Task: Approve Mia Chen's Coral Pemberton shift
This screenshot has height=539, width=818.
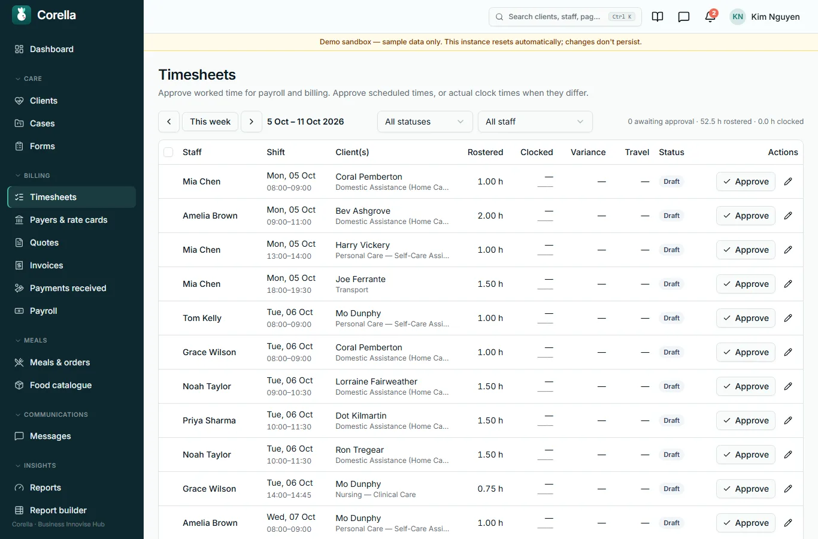Action: [746, 181]
